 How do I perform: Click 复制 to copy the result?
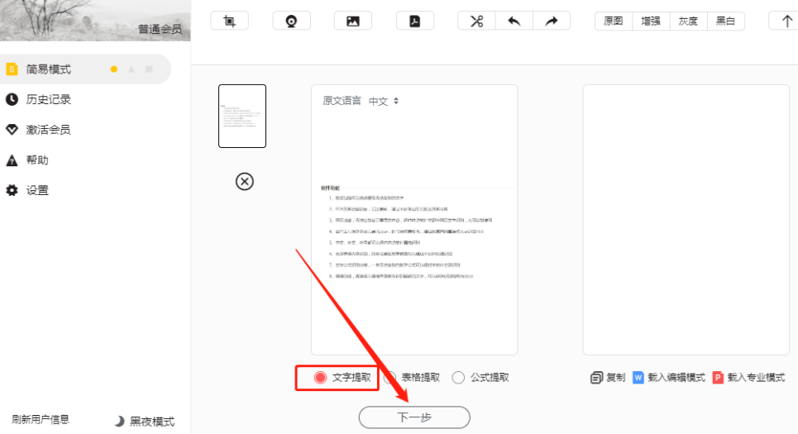click(x=615, y=378)
